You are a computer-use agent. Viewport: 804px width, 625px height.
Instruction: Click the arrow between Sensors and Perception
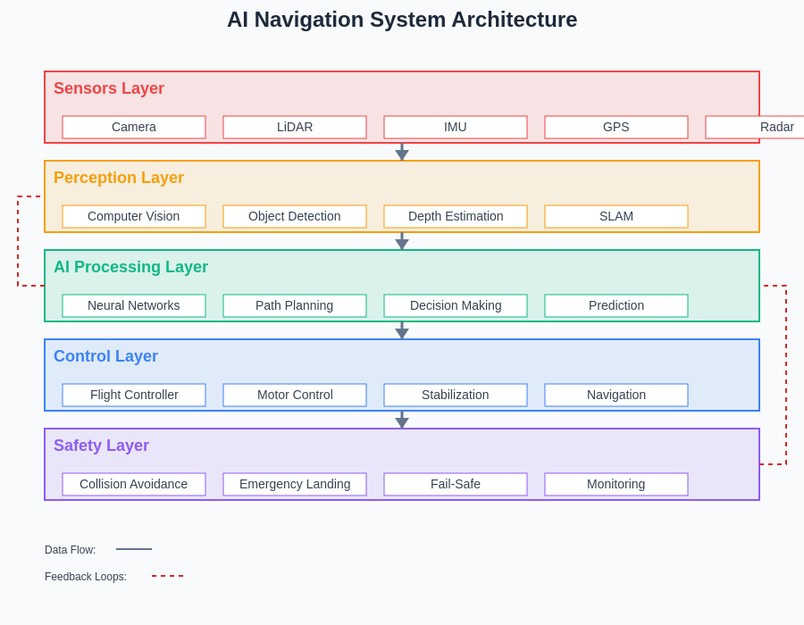pos(402,153)
